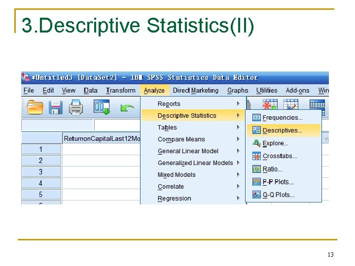Screen dimensions: 355x266
Task: Open the Transform menu
Action: click(x=121, y=91)
